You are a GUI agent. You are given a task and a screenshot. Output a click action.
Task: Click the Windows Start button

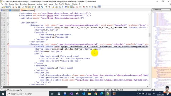pyautogui.click(x=3, y=94)
